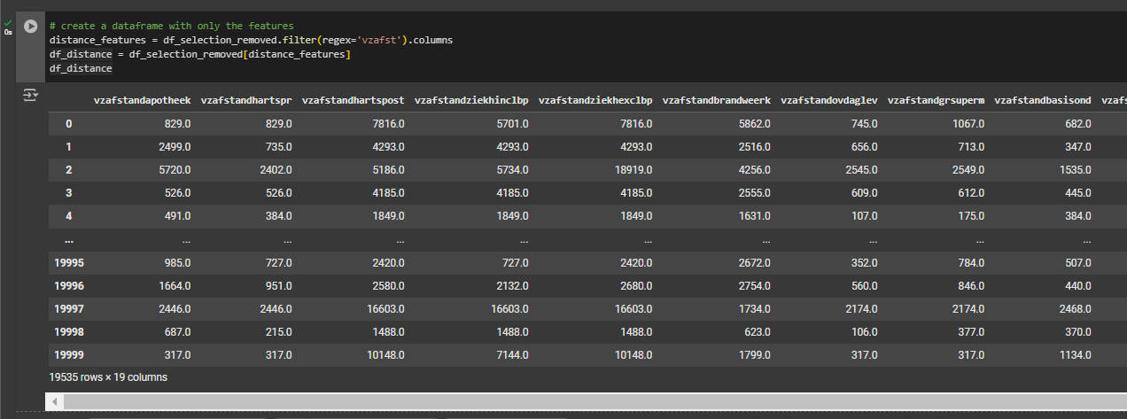
Task: Click cell value 2672.0 in row 19995
Action: coord(754,262)
